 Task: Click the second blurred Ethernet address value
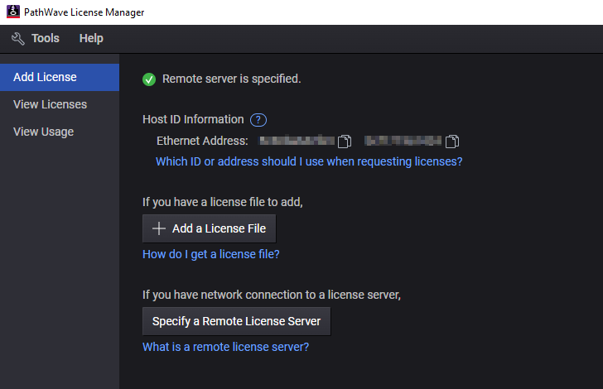tap(403, 141)
